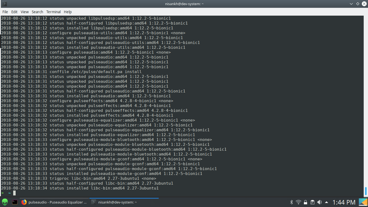Image resolution: width=368 pixels, height=207 pixels.
Task: Open the Help menu
Action: coord(68,12)
